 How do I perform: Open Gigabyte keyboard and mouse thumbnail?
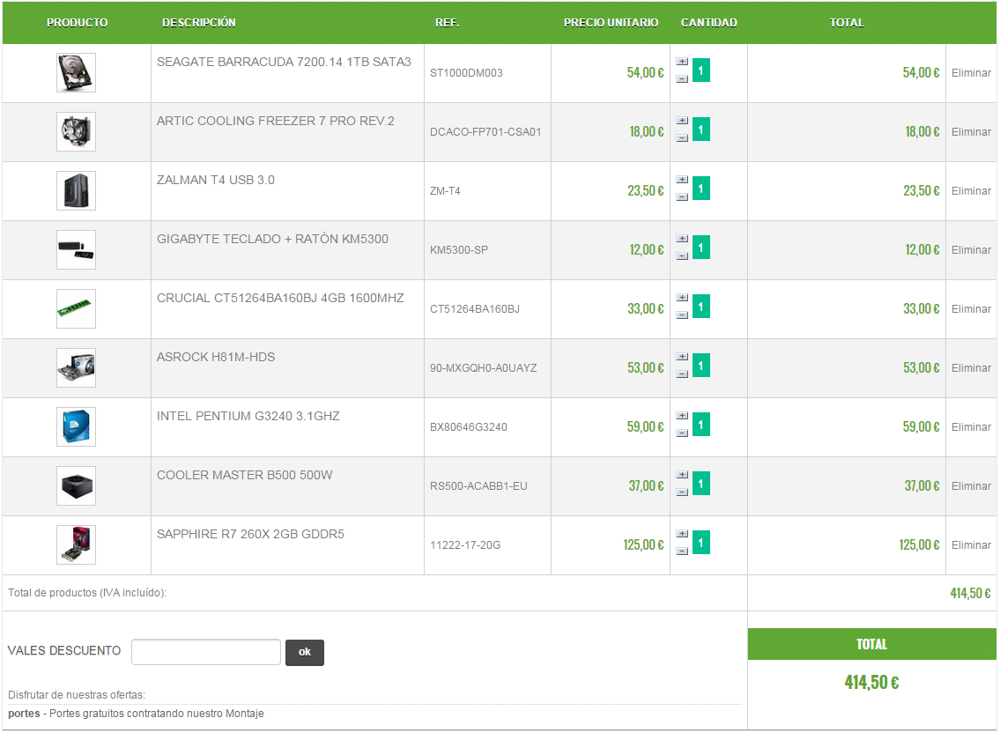[x=76, y=249]
